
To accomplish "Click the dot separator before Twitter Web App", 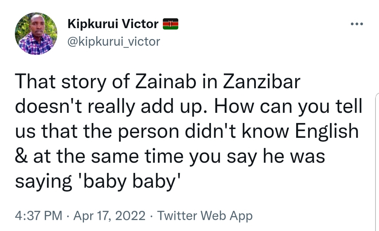I will [x=151, y=216].
